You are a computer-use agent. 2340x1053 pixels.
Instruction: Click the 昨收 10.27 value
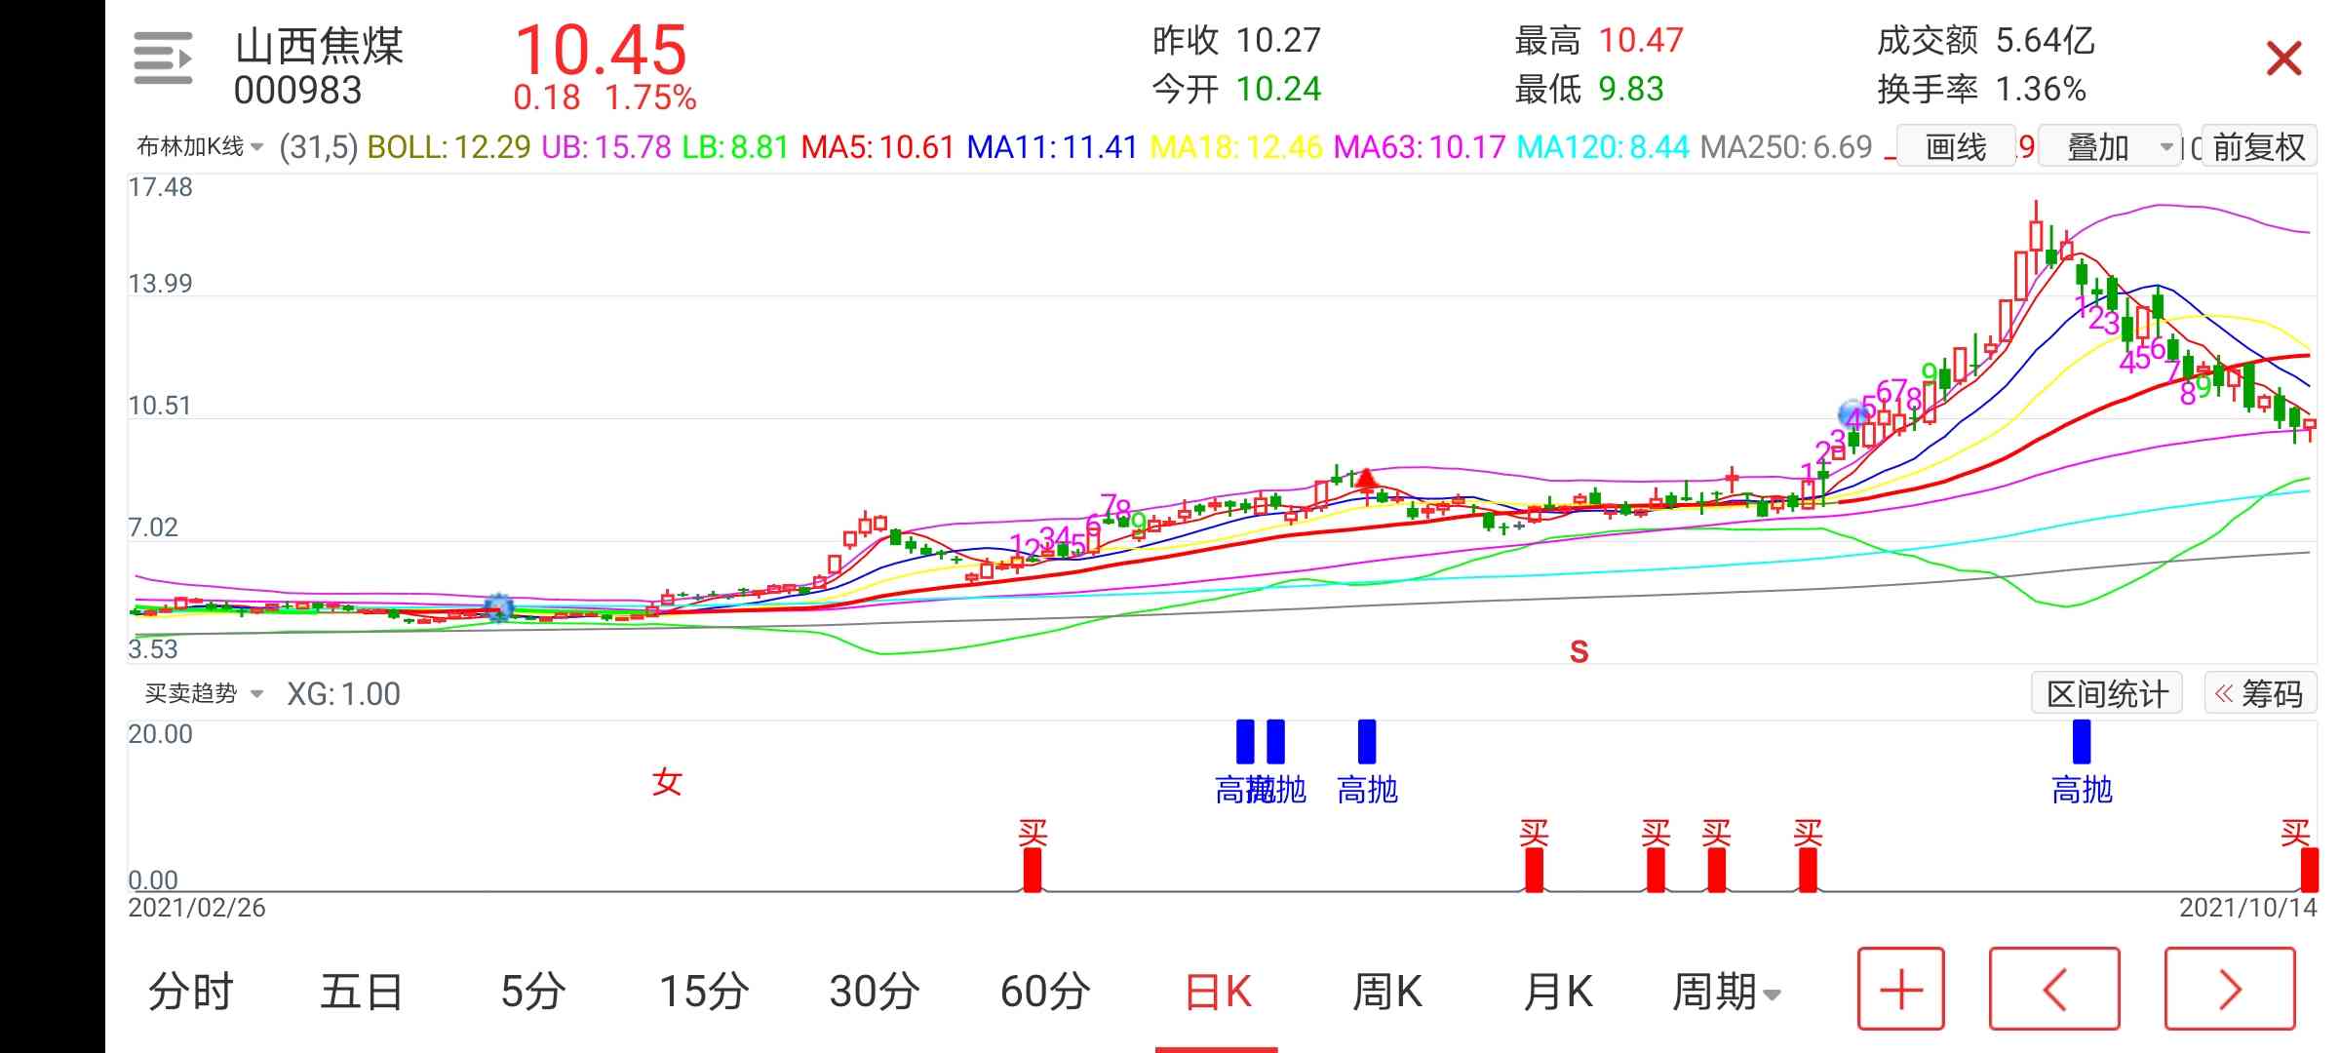[1236, 41]
